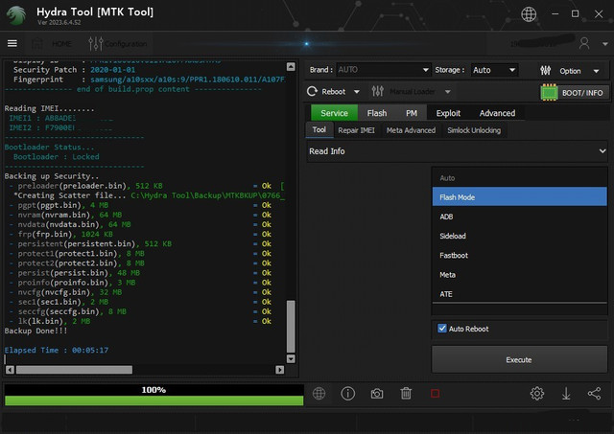Switch to the Flash tab

coord(377,113)
